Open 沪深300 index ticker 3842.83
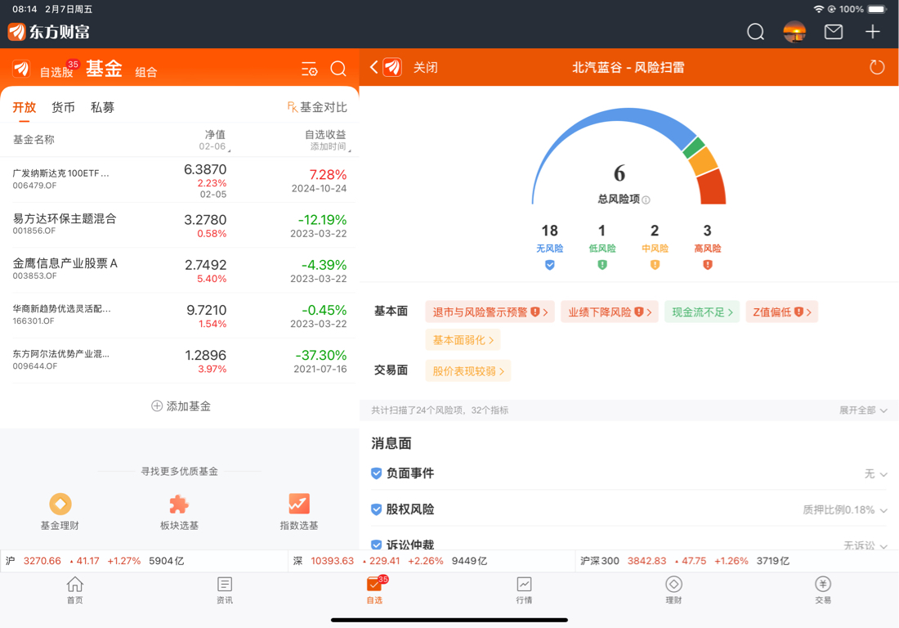 coord(736,561)
